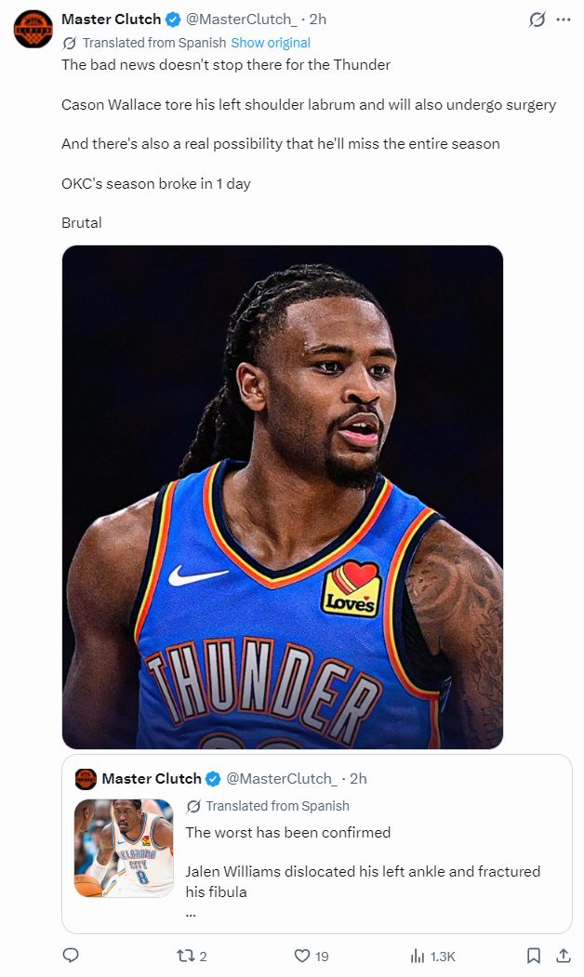Open quoted tweet Jalen Williams thumbnail
584x977 pixels.
pyautogui.click(x=124, y=848)
